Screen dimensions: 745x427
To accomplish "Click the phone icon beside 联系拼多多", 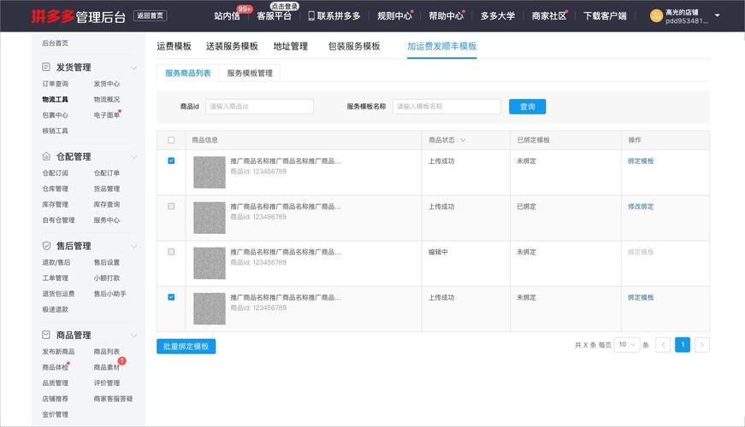I will click(311, 15).
